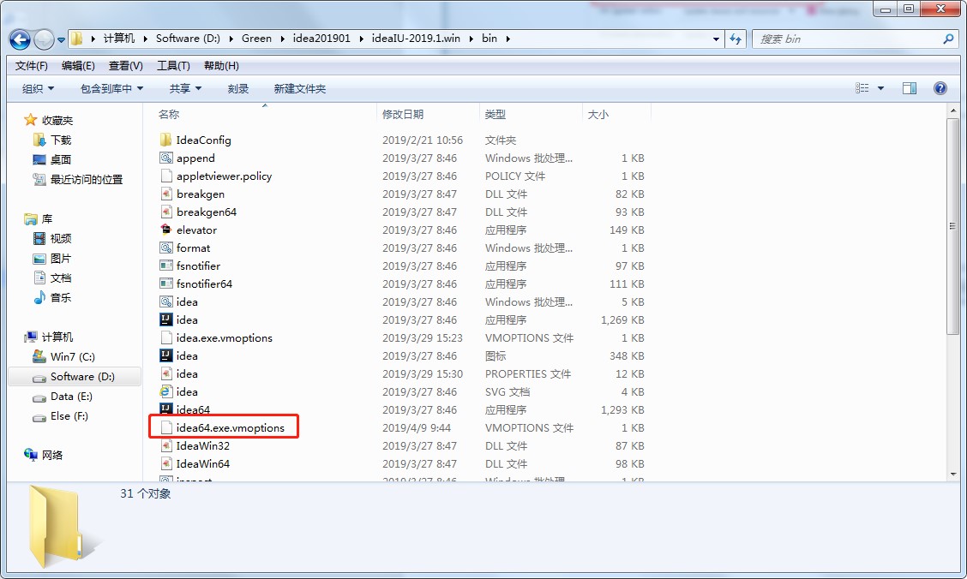Open the 组织 dropdown
The width and height of the screenshot is (967, 579).
tap(38, 89)
